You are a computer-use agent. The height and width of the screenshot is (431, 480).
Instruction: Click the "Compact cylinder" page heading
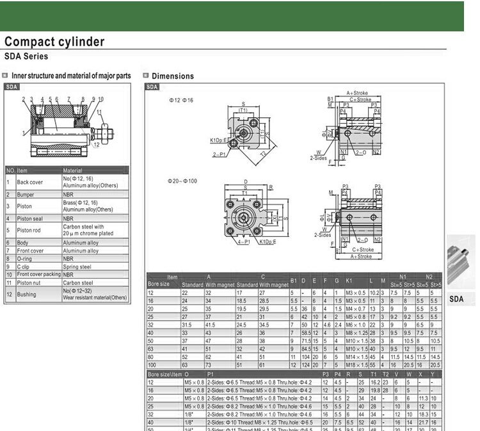click(x=54, y=42)
